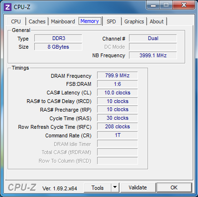This screenshot has width=198, height=197.
Task: Click the RAS# Precharge tRP value field
Action: tap(118, 110)
